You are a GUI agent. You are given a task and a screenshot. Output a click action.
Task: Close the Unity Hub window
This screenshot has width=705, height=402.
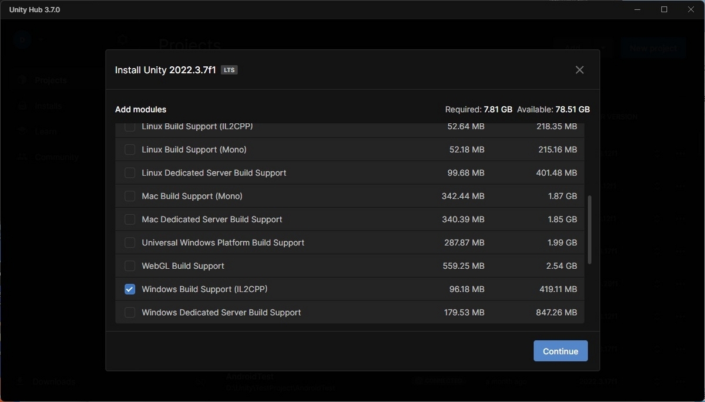(x=691, y=9)
